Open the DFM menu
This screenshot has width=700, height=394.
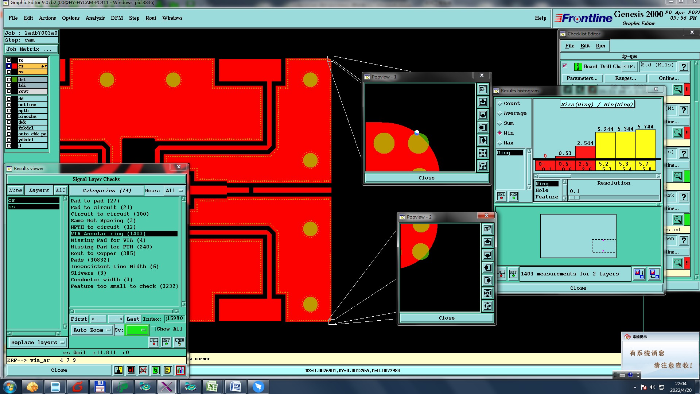click(x=117, y=18)
